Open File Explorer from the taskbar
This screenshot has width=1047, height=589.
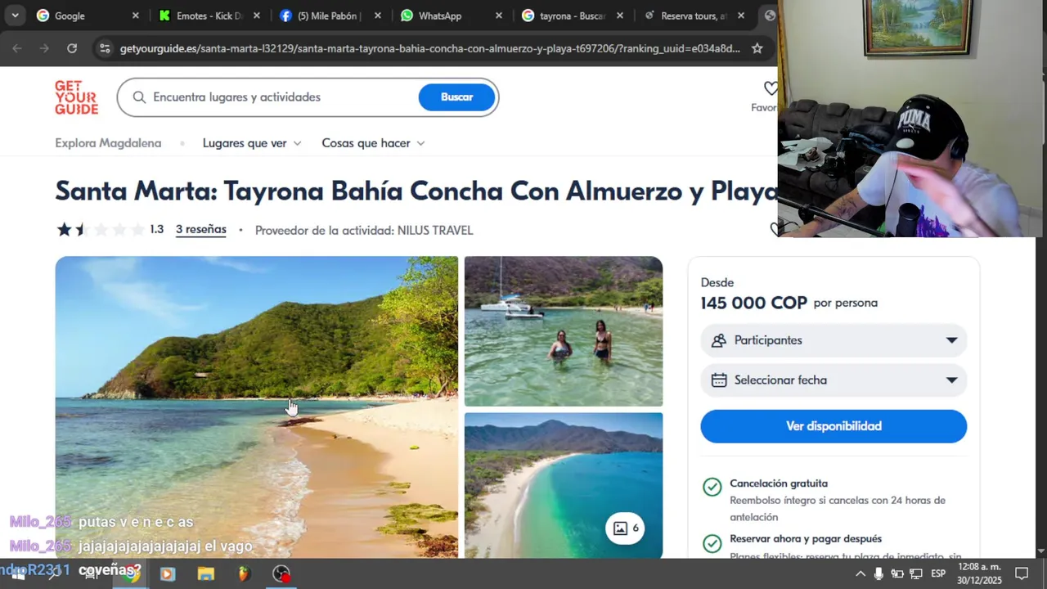(206, 573)
